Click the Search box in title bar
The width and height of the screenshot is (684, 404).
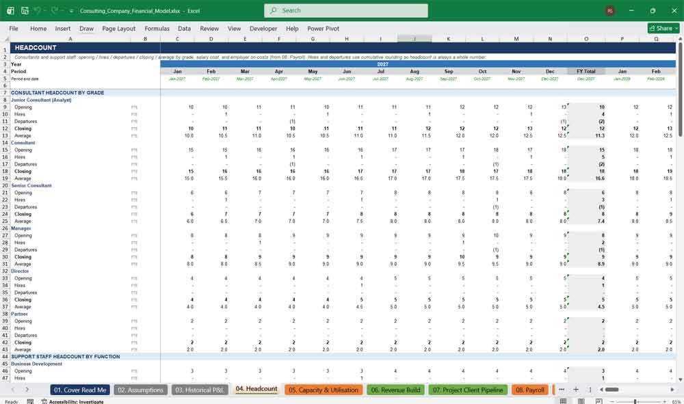(x=346, y=10)
